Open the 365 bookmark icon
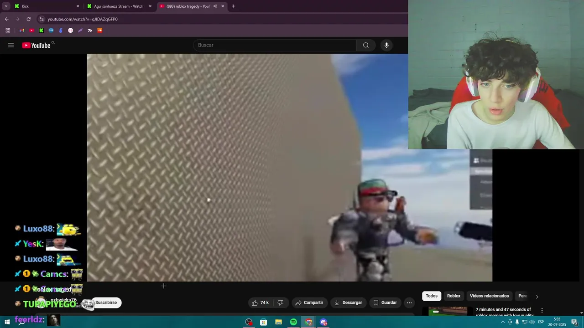This screenshot has height=328, width=584. [51, 31]
